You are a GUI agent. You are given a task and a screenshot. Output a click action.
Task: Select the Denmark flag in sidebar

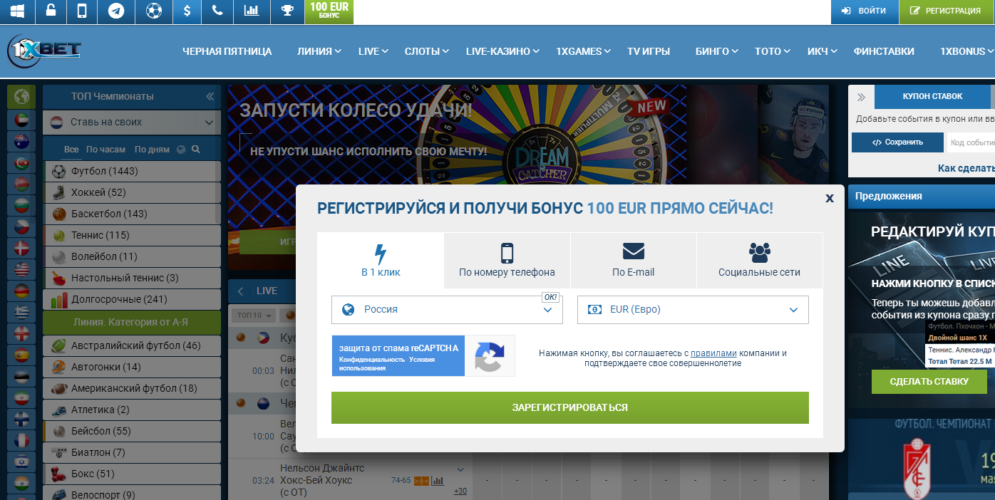(21, 248)
